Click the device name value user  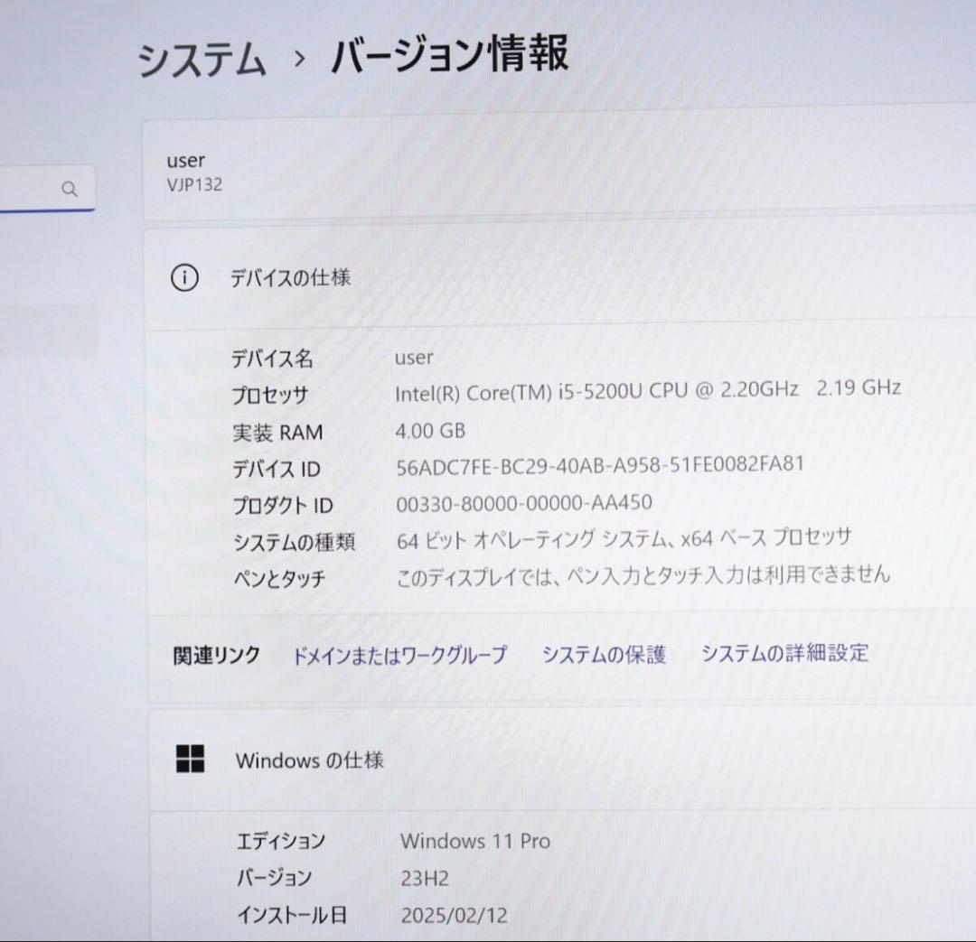(414, 358)
